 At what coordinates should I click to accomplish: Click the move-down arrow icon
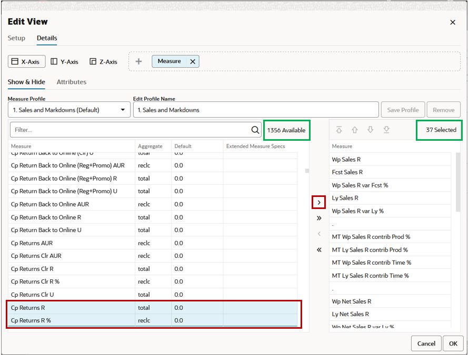click(370, 130)
